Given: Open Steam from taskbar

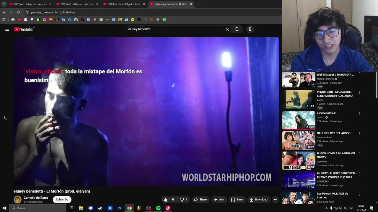Looking at the screenshot, I should click(100, 208).
